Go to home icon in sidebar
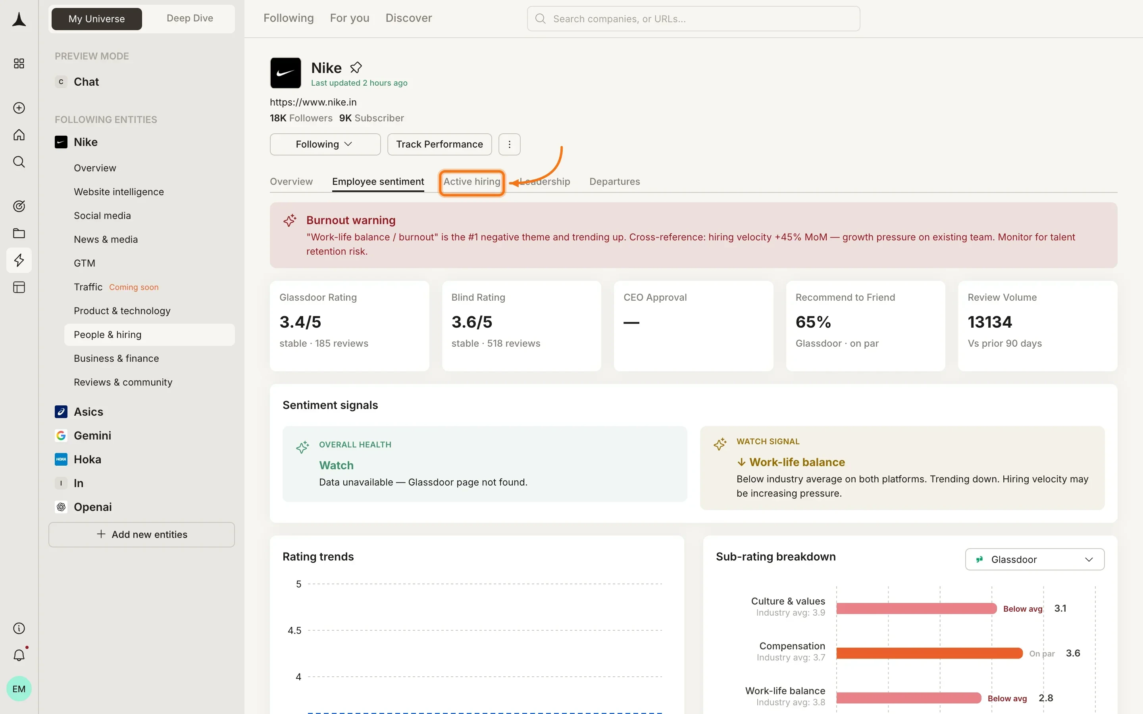The height and width of the screenshot is (714, 1143). (x=19, y=134)
